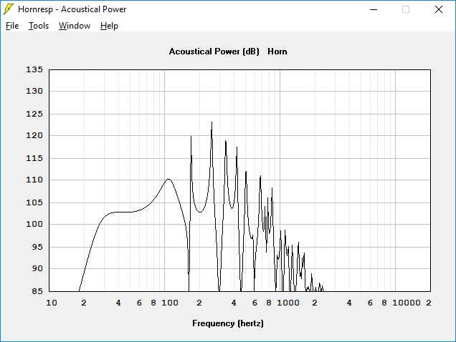
Task: Open the File menu
Action: coord(12,26)
